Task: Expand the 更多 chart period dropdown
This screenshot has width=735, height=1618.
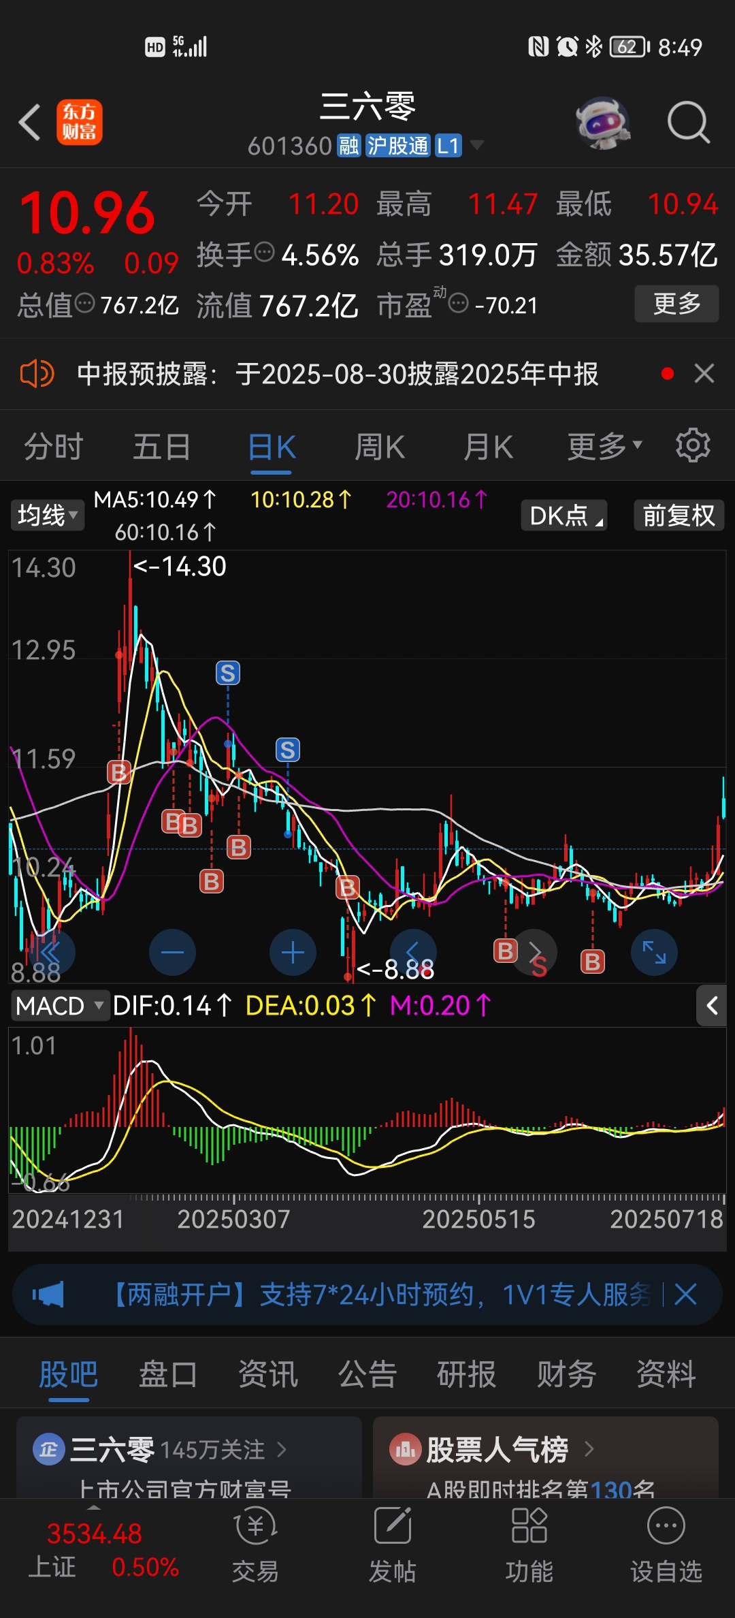Action: pyautogui.click(x=605, y=447)
